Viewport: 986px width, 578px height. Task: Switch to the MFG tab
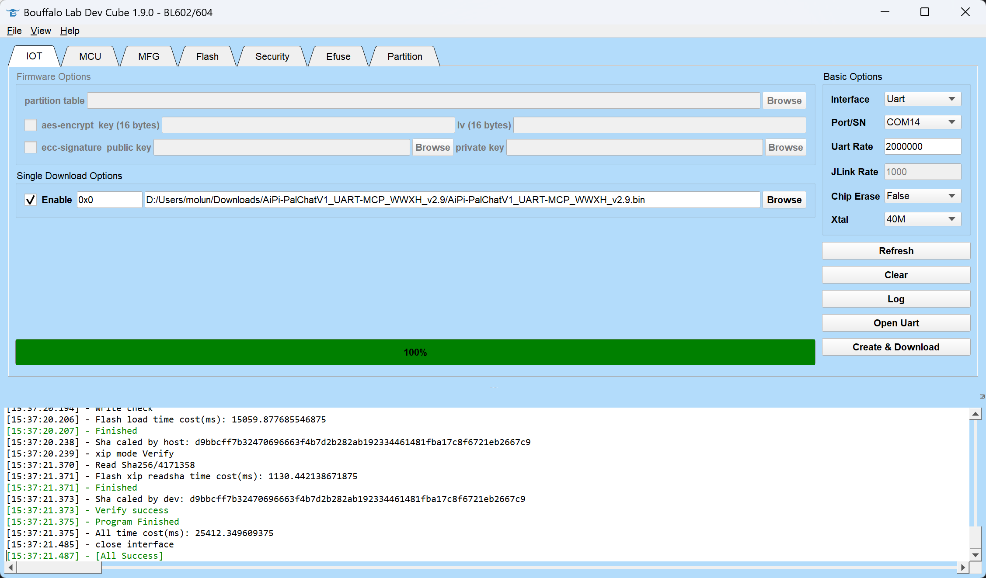tap(149, 56)
